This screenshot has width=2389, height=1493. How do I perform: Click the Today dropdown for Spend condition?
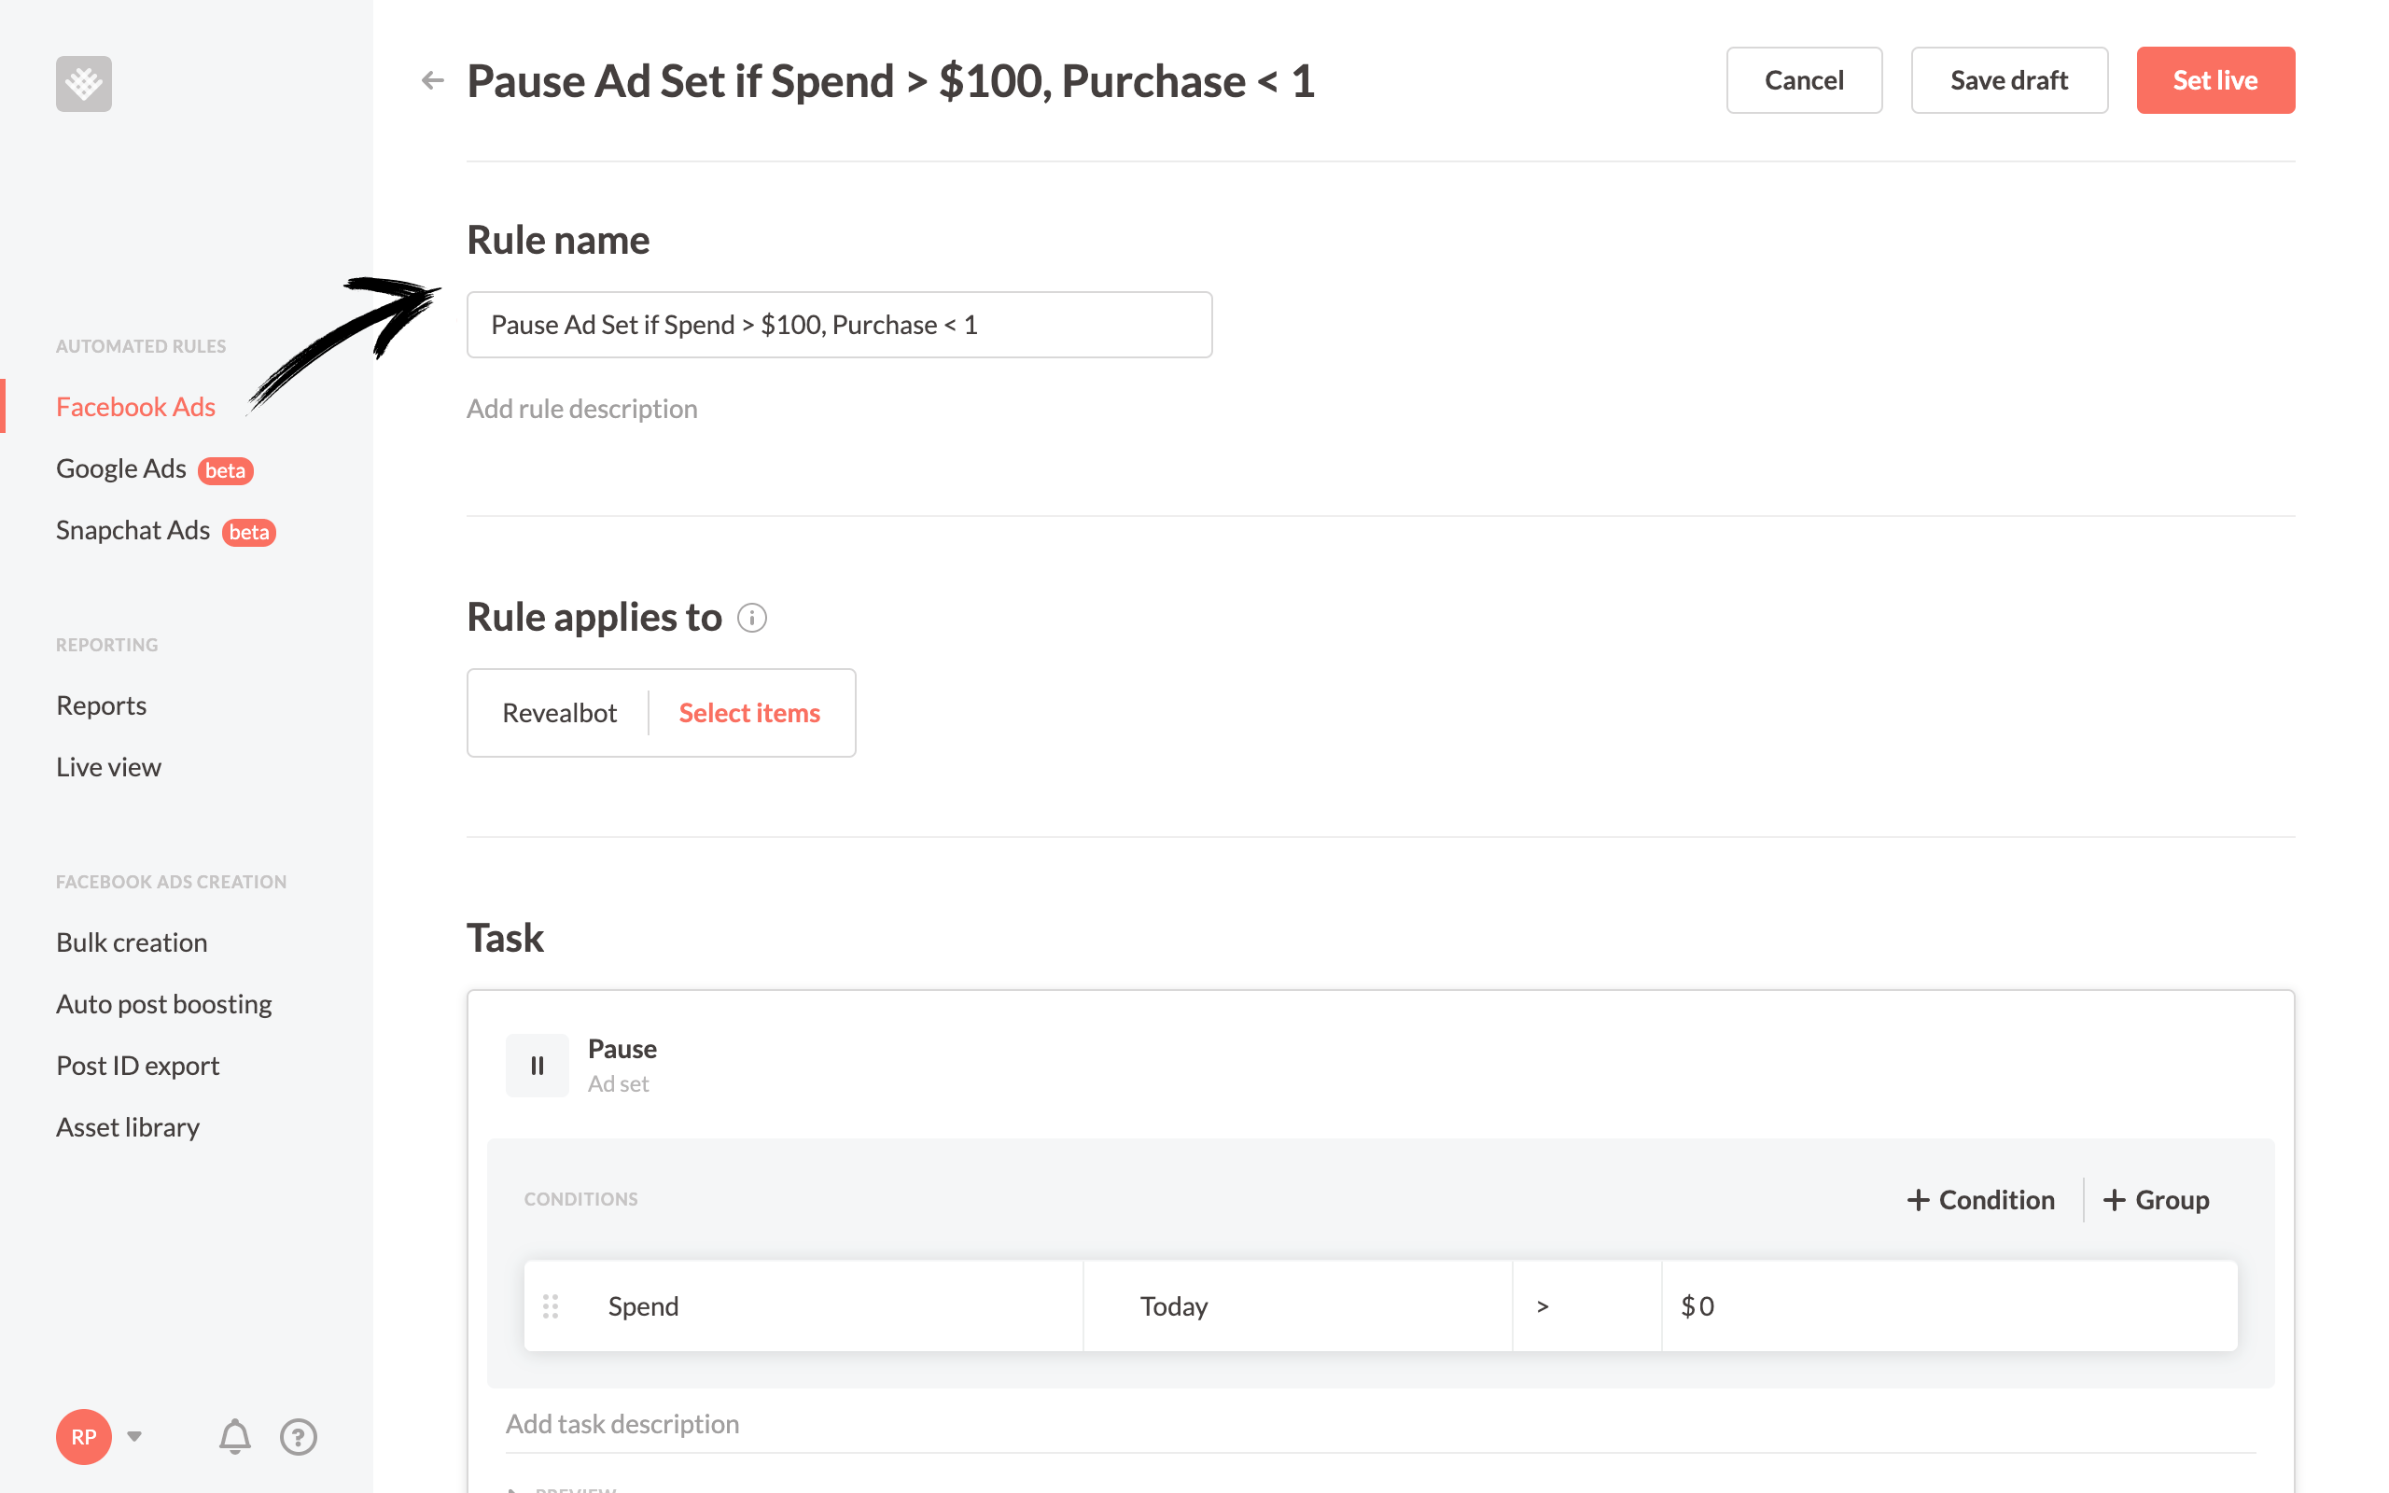(x=1299, y=1305)
